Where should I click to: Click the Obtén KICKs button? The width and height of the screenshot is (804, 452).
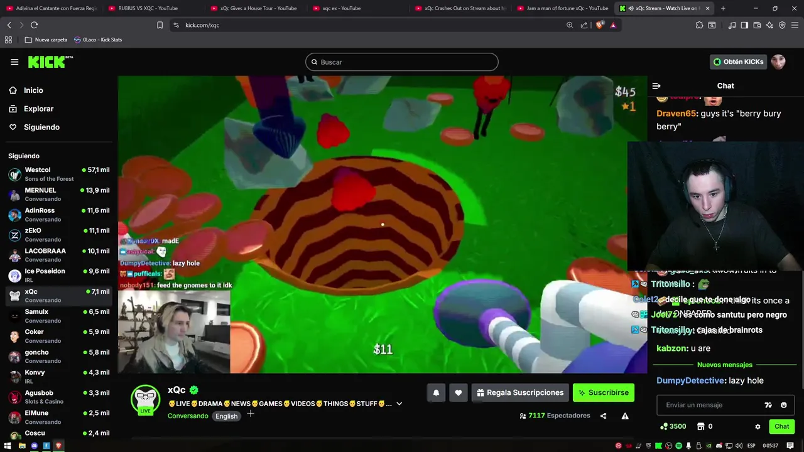[739, 62]
